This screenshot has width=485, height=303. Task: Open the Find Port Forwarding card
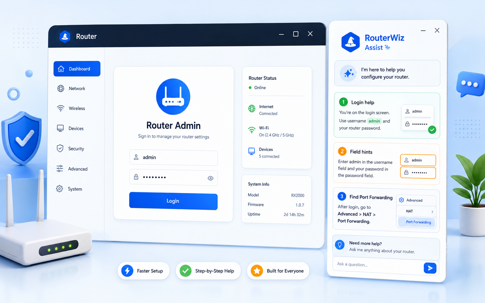[x=386, y=210]
